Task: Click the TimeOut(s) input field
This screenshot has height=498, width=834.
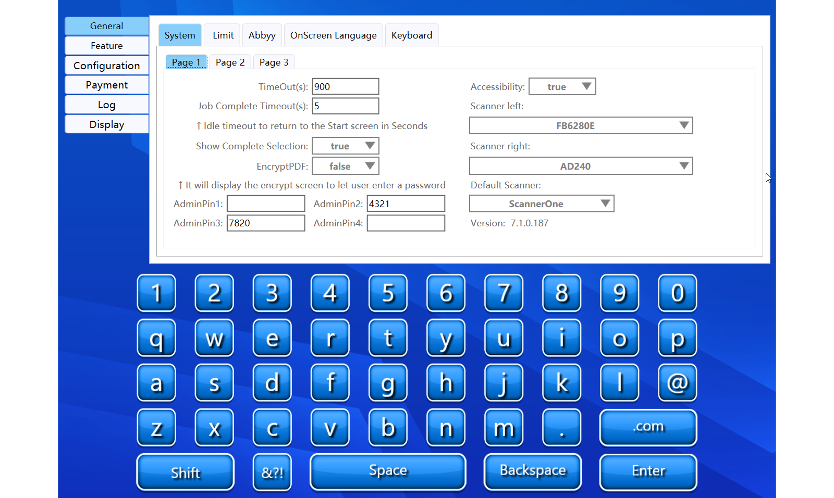Action: pos(346,86)
